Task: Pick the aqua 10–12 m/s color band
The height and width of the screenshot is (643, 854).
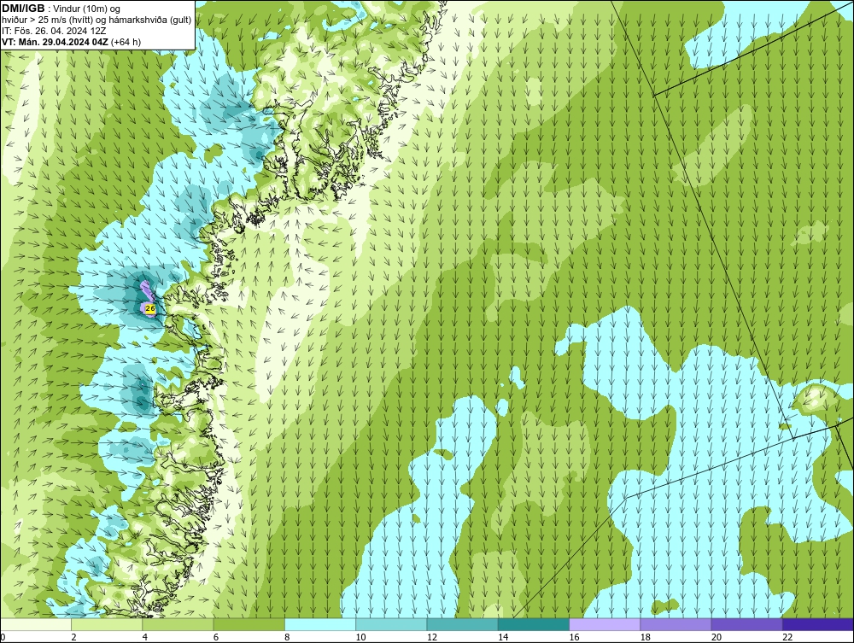Action: [391, 624]
